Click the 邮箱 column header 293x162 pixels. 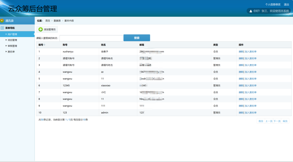142,45
